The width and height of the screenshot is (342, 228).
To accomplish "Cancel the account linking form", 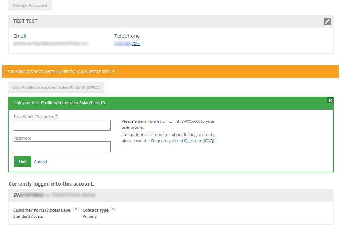I will click(40, 161).
